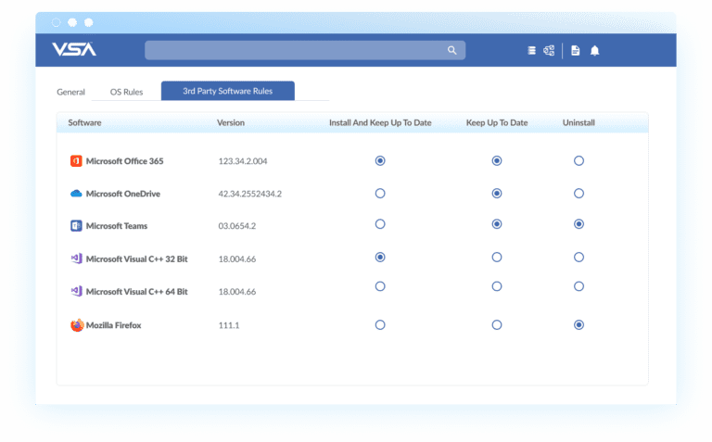This screenshot has width=712, height=442.
Task: Click Microsoft Visual C++ 64 Bit name
Action: pyautogui.click(x=136, y=292)
